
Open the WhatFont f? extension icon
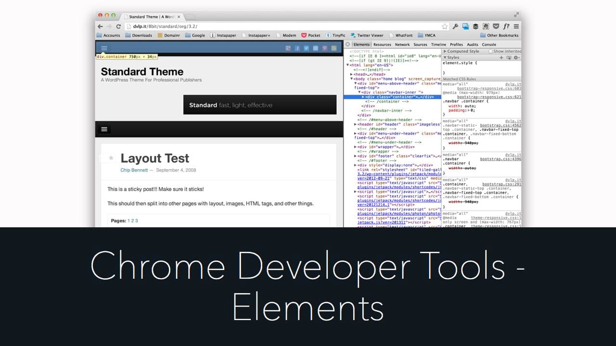point(506,26)
